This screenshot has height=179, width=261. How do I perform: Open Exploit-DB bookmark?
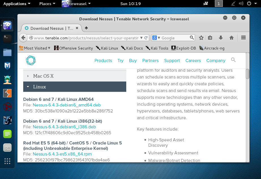click(184, 48)
